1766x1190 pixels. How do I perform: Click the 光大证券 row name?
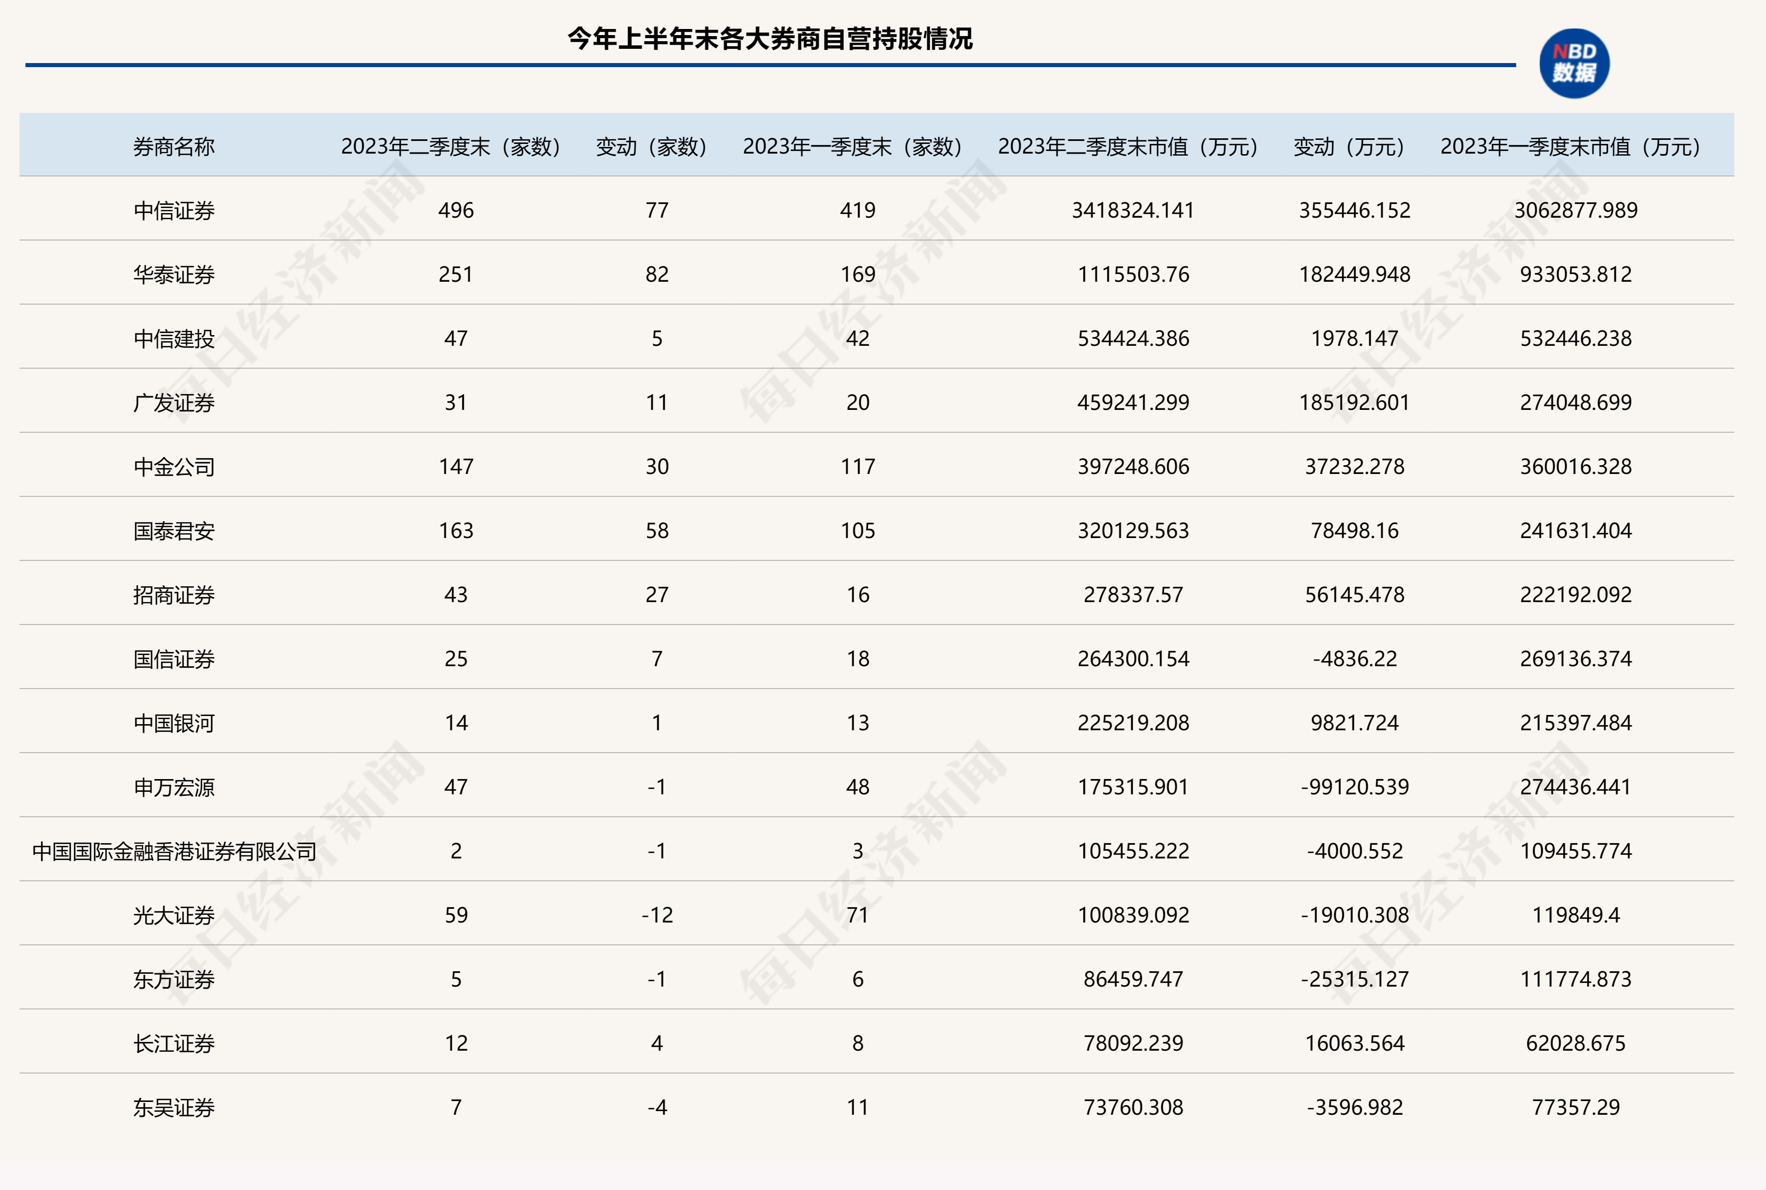(174, 916)
